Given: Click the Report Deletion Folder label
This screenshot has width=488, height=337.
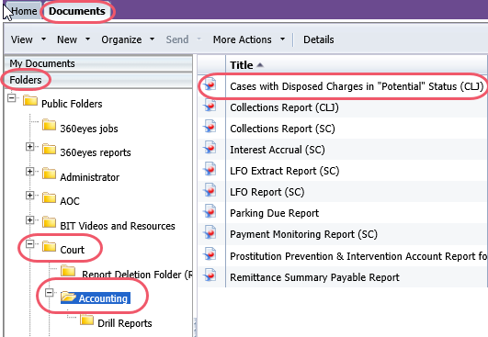Looking at the screenshot, I should (137, 275).
